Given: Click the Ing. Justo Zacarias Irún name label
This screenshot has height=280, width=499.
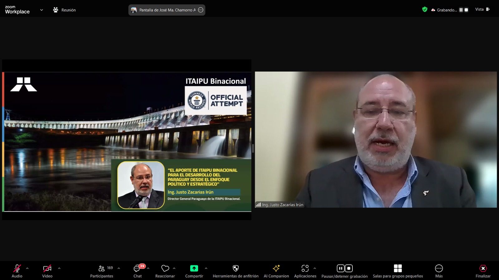Looking at the screenshot, I should [283, 205].
